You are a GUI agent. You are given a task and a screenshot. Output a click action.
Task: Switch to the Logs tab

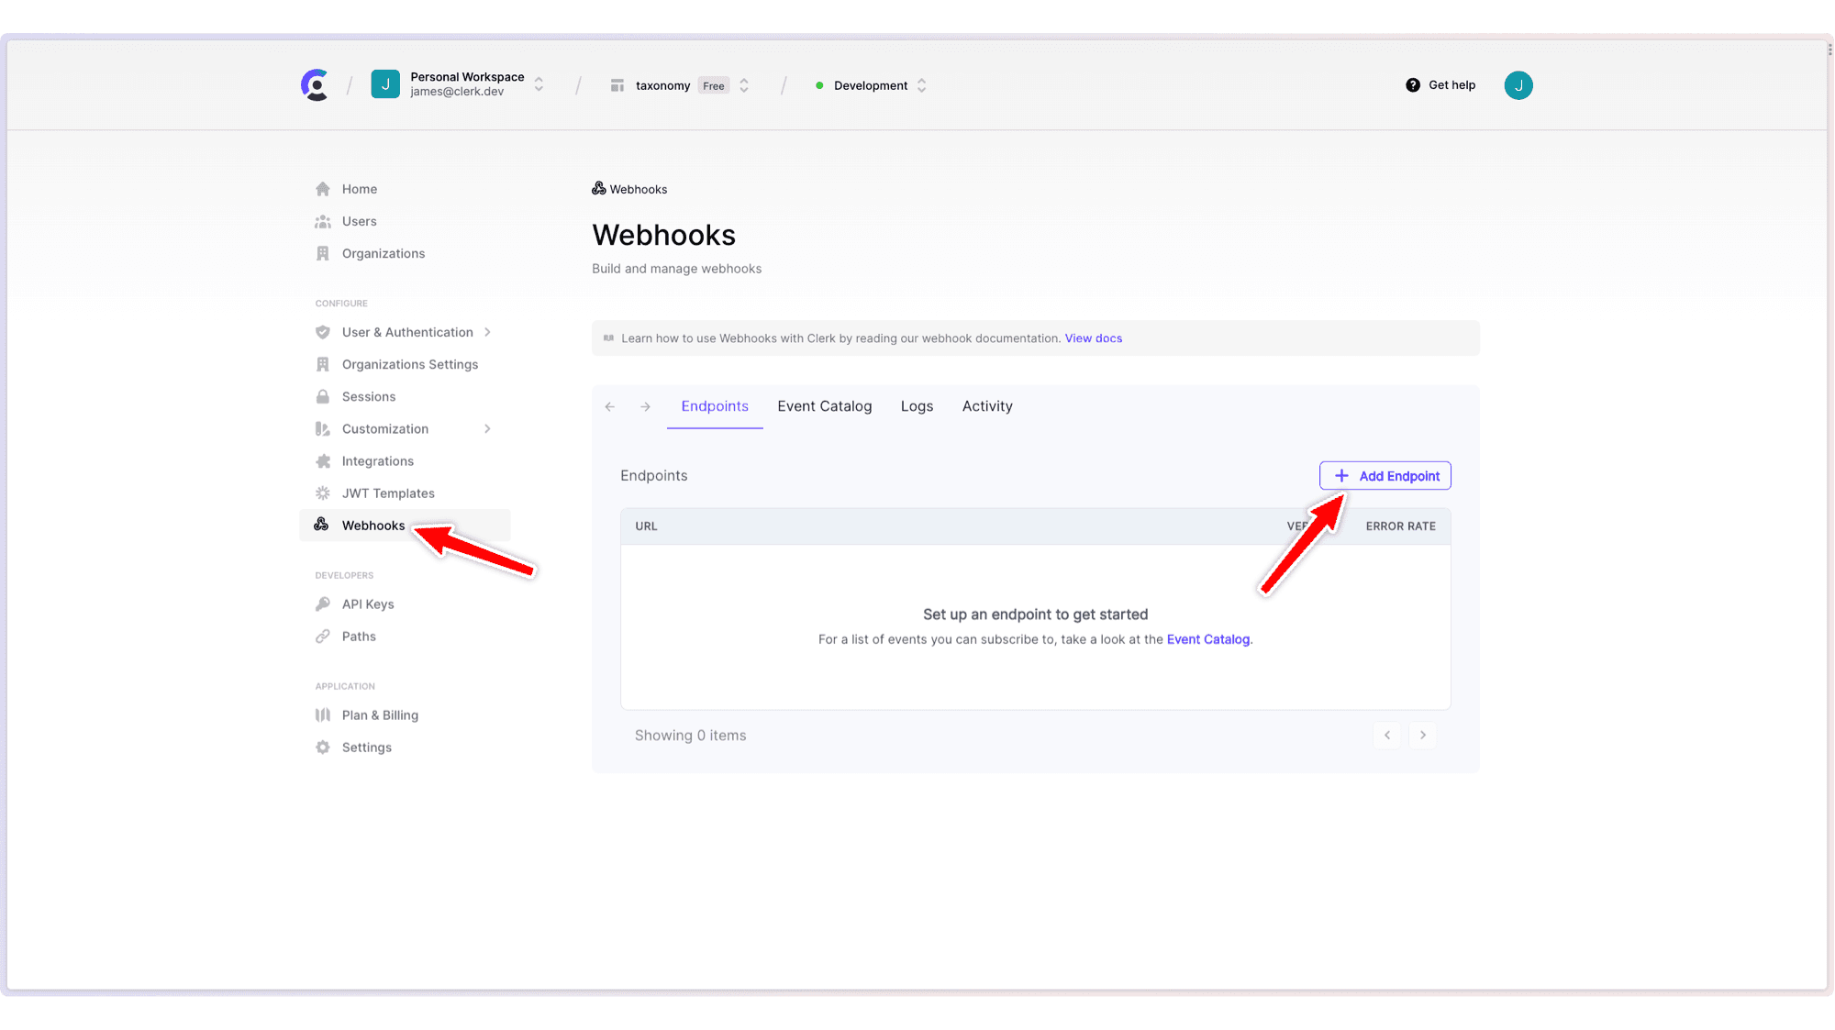[917, 405]
